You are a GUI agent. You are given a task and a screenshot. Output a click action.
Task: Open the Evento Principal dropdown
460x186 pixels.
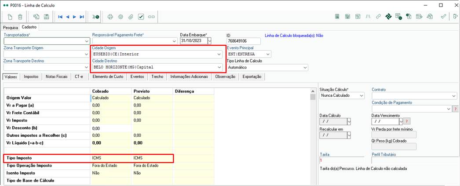(267, 54)
